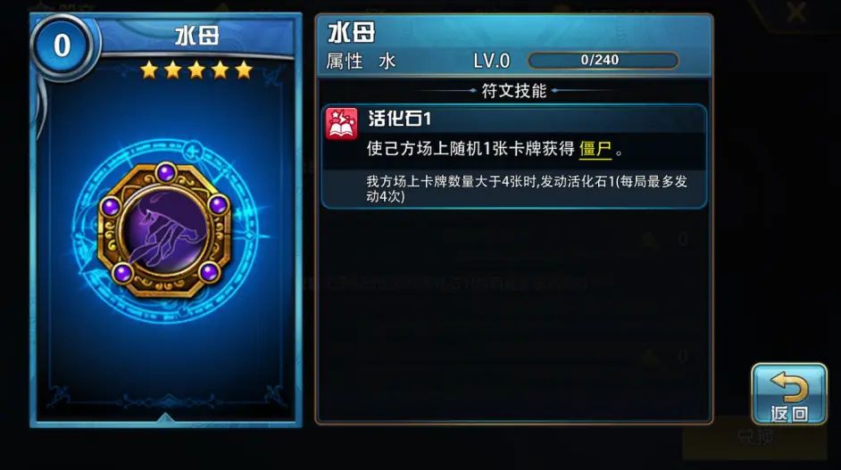The image size is (841, 470).
Task: Click the LV.0 level label
Action: pos(491,62)
